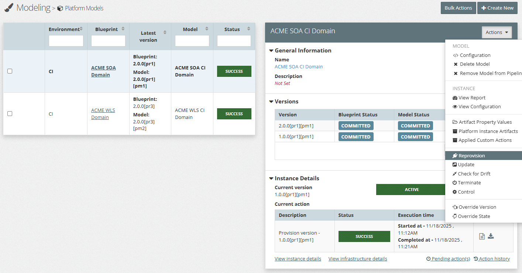The height and width of the screenshot is (273, 522).
Task: Sort by Latest version column arrows
Action: [165, 33]
